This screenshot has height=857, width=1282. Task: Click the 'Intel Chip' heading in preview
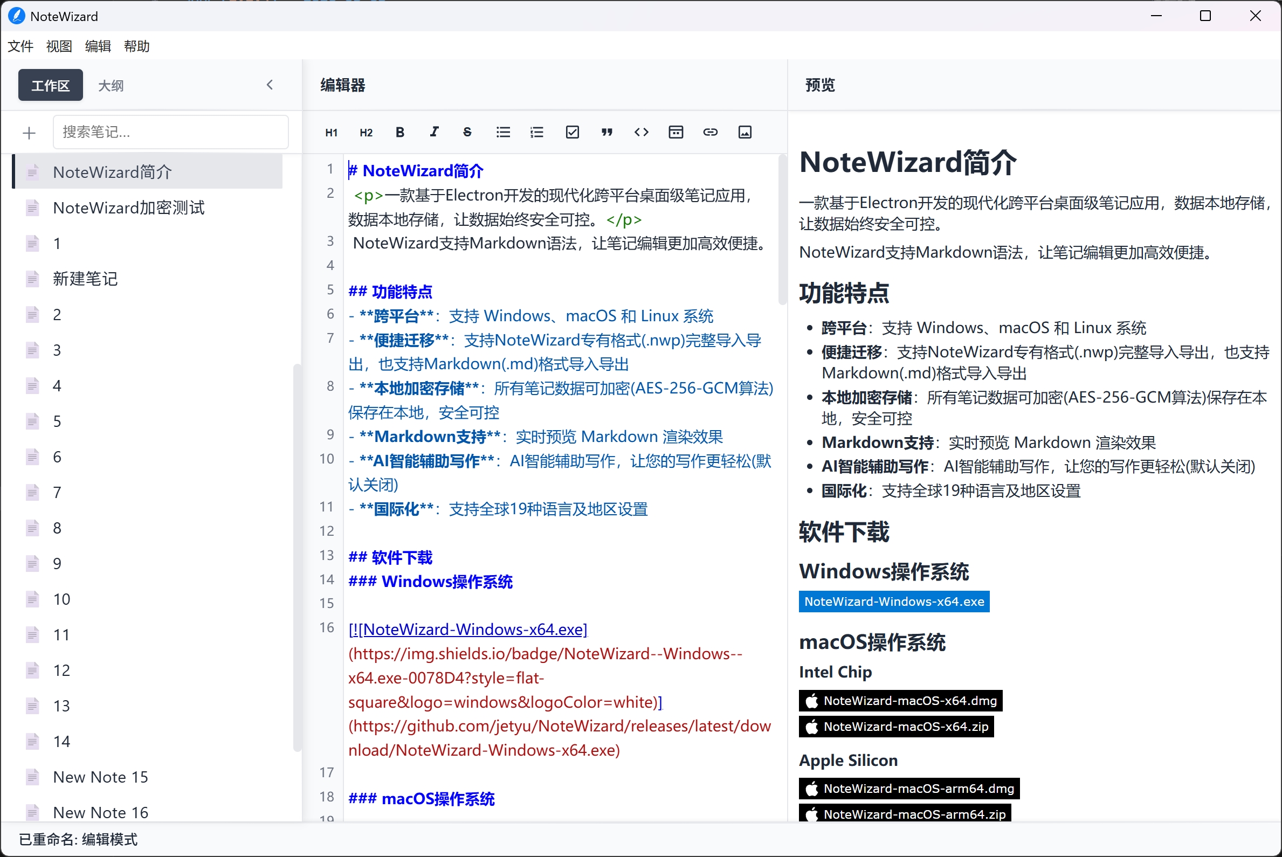pos(836,672)
